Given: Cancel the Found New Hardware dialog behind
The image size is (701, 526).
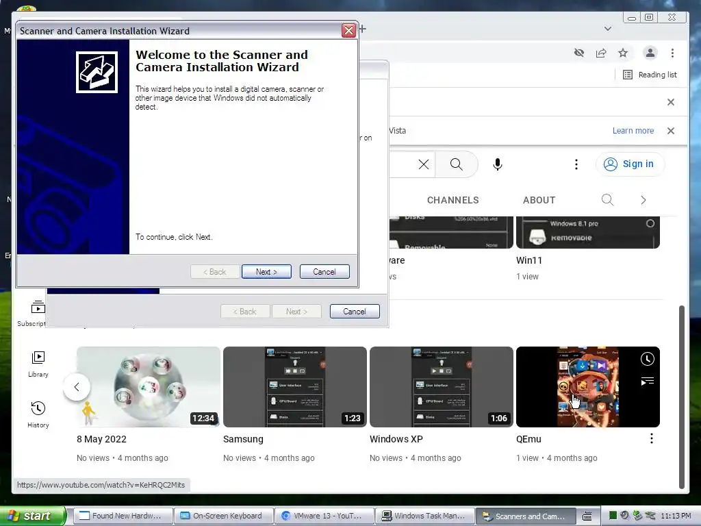Looking at the screenshot, I should click(355, 312).
